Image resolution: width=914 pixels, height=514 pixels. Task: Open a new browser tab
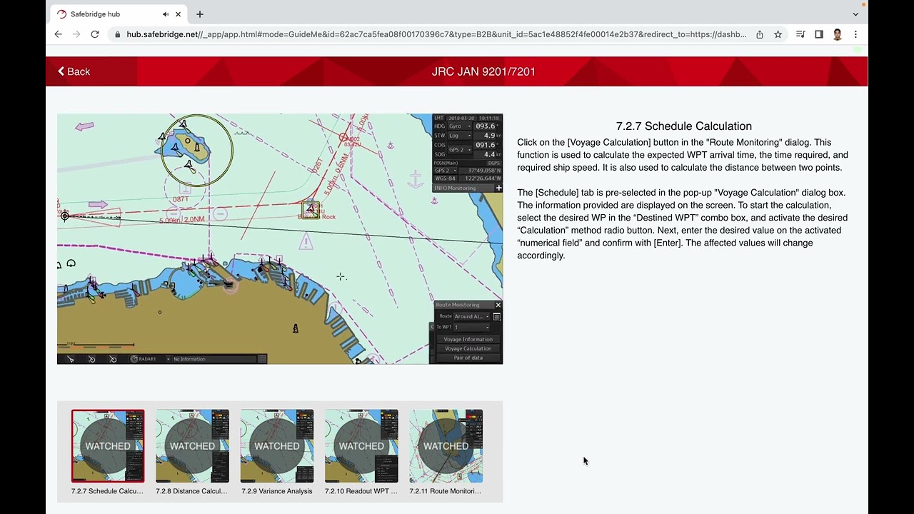point(200,14)
